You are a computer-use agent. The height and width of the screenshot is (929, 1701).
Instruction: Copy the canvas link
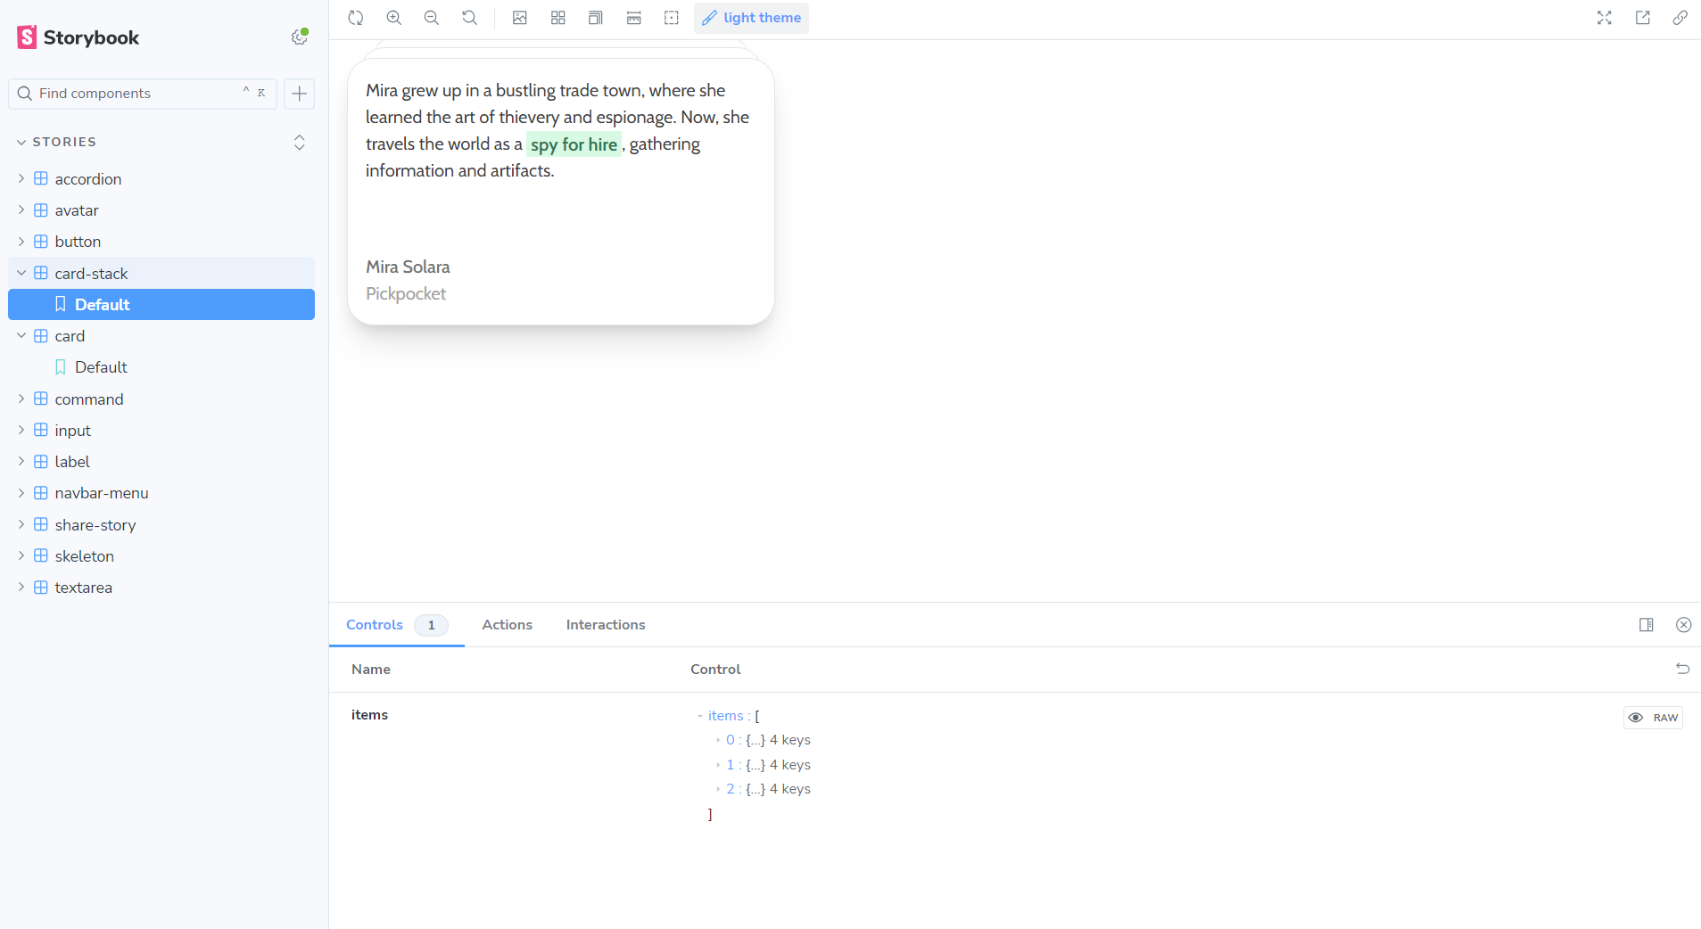[x=1680, y=18]
